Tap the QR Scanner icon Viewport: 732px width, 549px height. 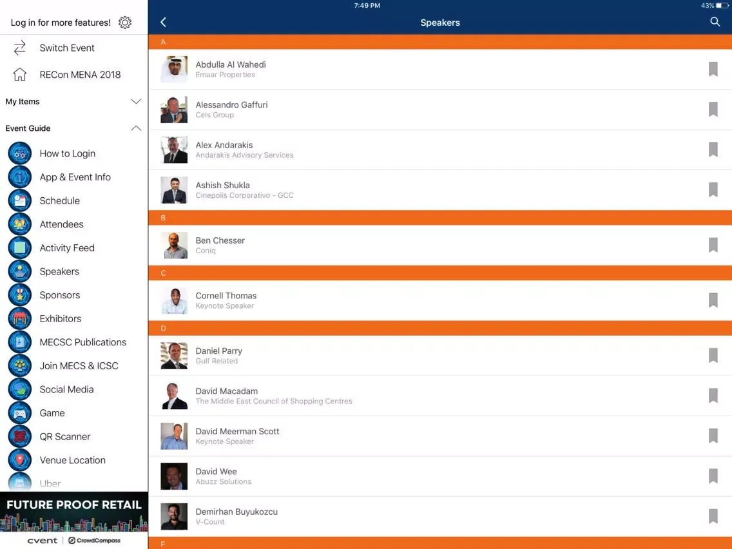[19, 436]
